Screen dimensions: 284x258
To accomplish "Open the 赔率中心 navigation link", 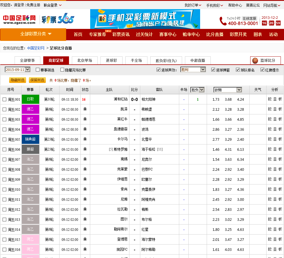I will pos(191,34).
